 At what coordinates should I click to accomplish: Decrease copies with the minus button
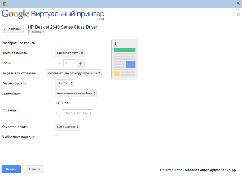point(59,63)
